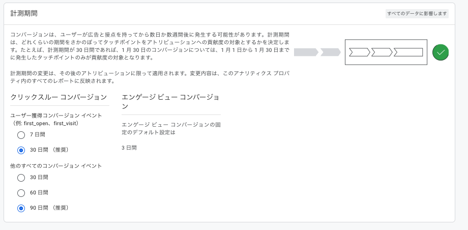Screen dimensions: 468x230
Task: Select the 7 日間 radio option
Action: [x=21, y=135]
